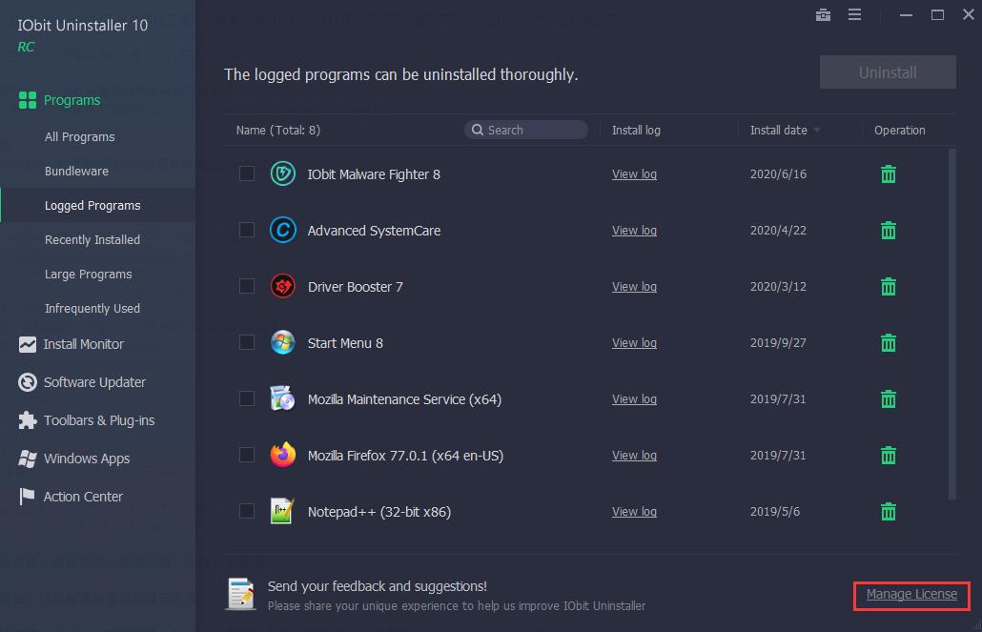This screenshot has height=632, width=982.
Task: Sort by Install date column arrow
Action: coord(816,131)
